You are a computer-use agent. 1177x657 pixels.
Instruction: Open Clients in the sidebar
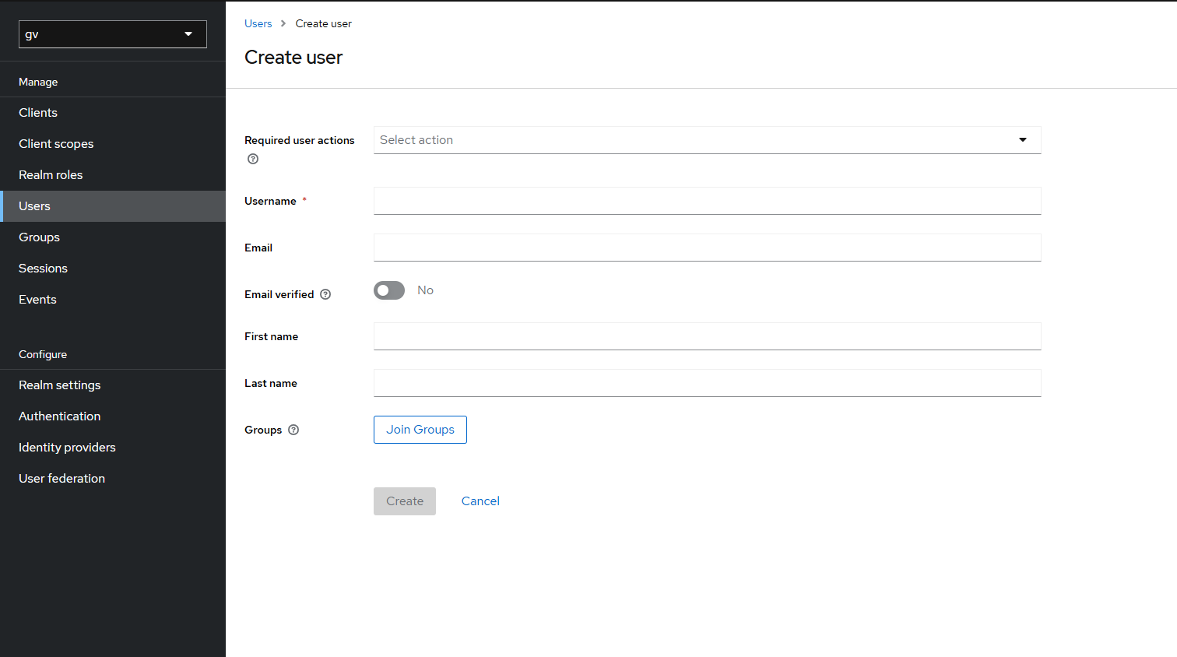(38, 113)
